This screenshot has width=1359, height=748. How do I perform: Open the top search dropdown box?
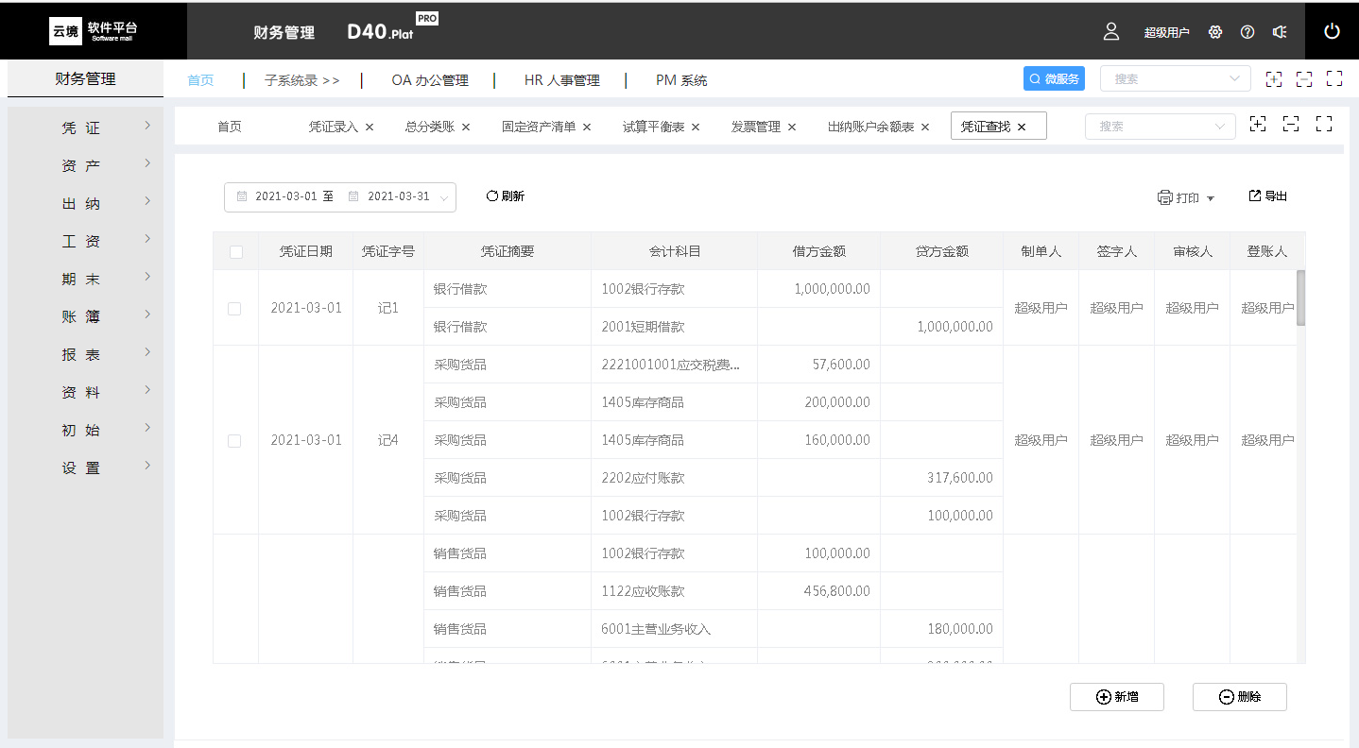click(1175, 79)
